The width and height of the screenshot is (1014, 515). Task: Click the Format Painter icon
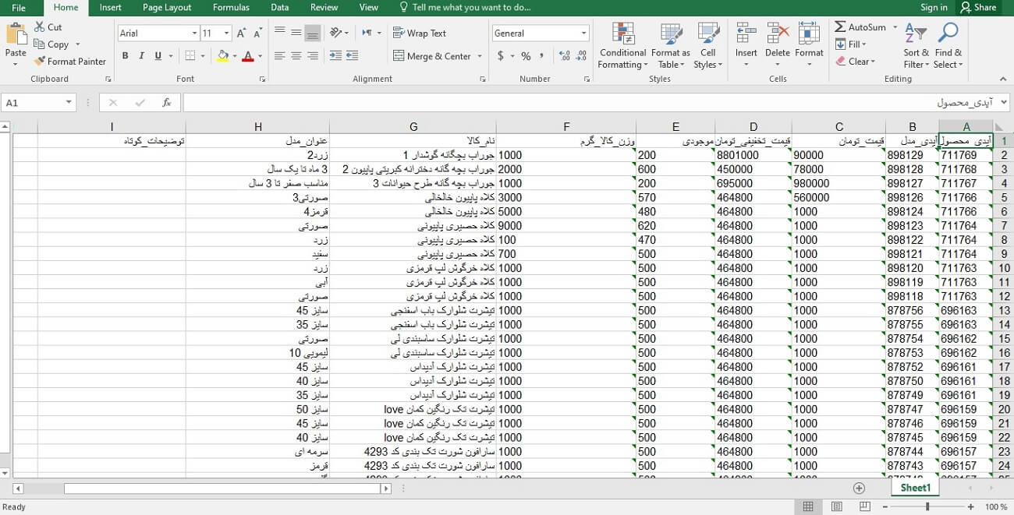coord(40,62)
